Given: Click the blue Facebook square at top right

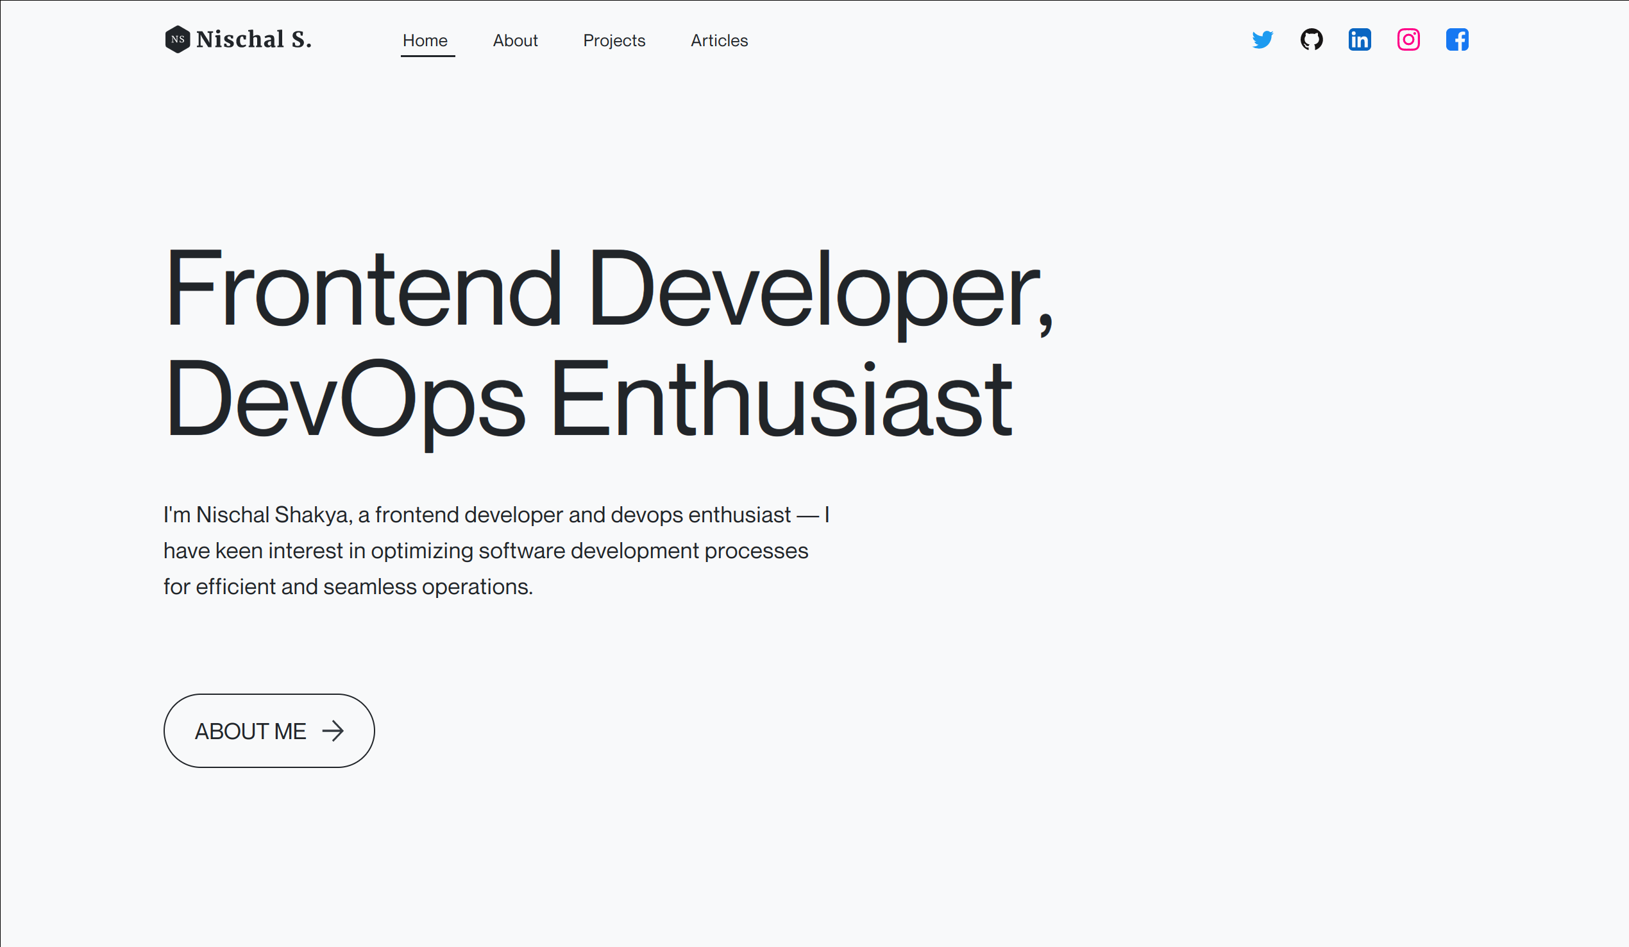Looking at the screenshot, I should pyautogui.click(x=1457, y=40).
